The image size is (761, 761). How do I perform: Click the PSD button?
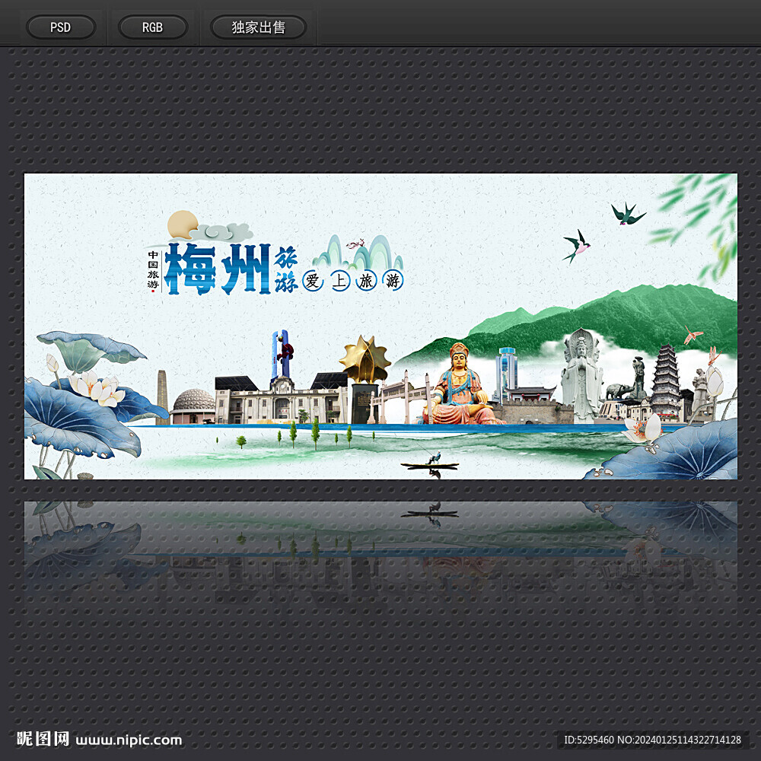[61, 27]
